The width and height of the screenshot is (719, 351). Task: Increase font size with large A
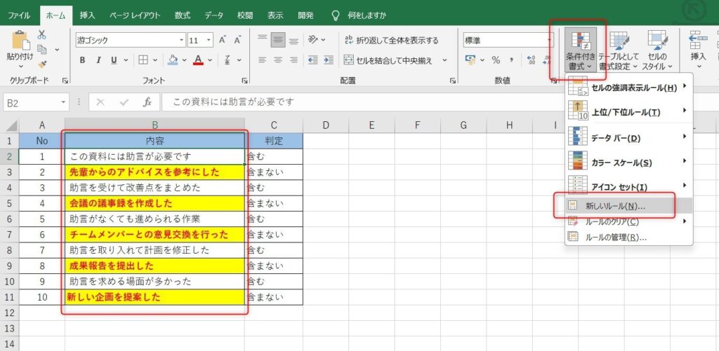coord(223,40)
